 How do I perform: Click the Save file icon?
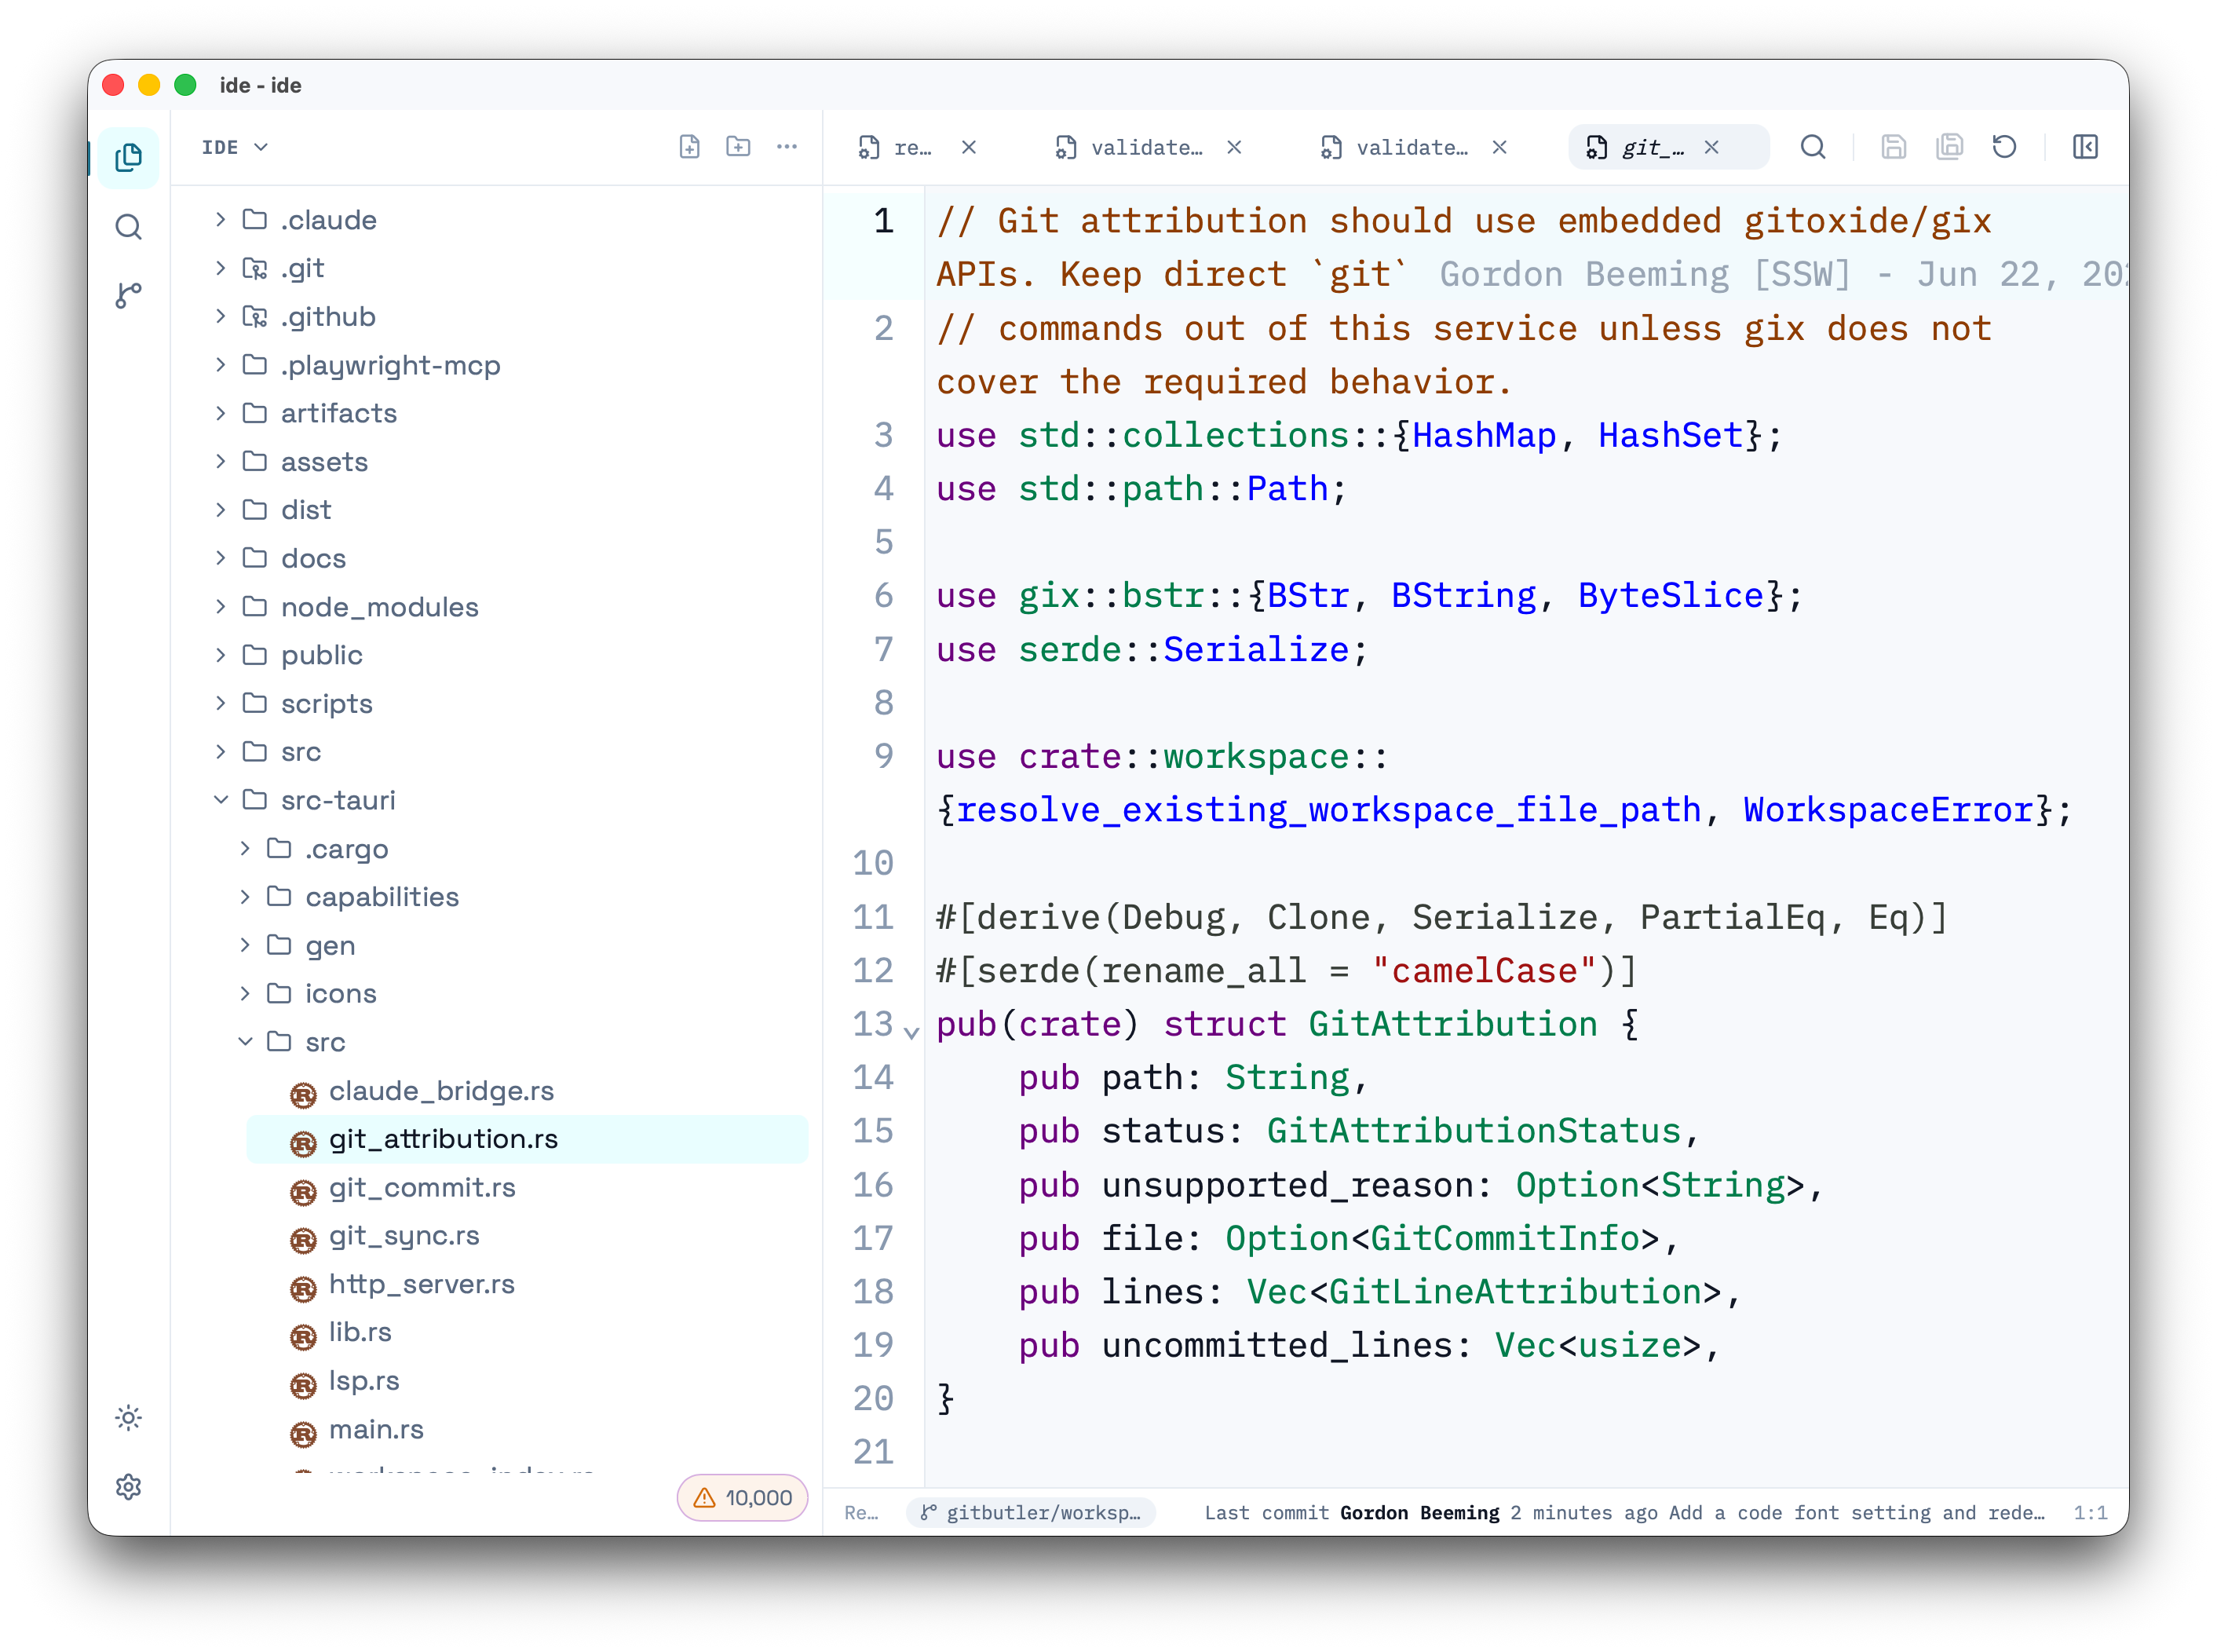(x=1893, y=147)
